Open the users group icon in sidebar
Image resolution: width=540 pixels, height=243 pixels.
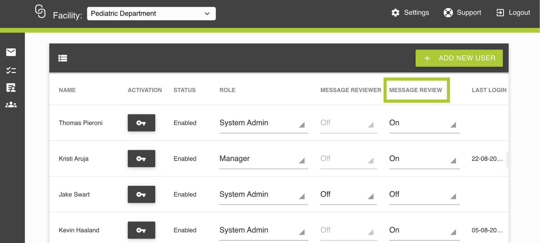[11, 105]
